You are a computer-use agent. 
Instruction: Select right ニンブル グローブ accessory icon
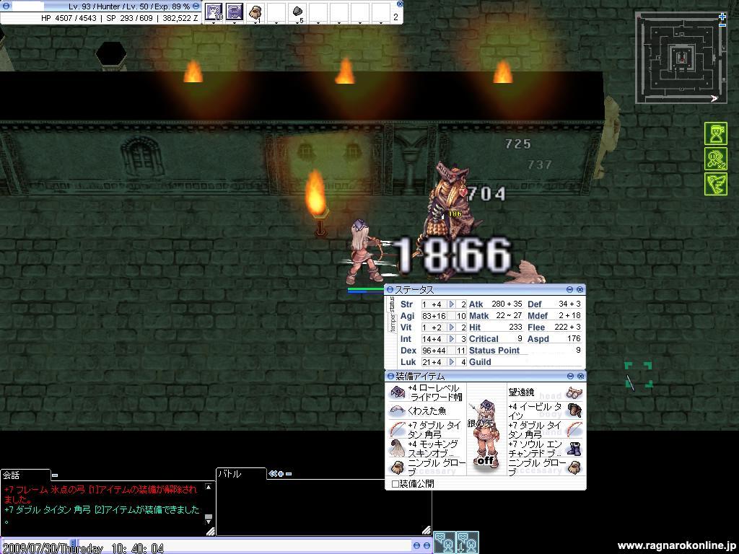click(x=574, y=467)
